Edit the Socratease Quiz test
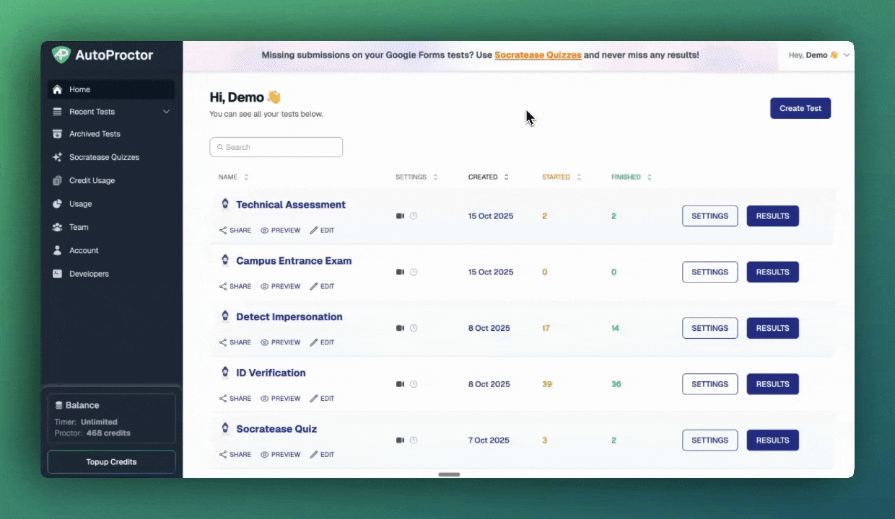The width and height of the screenshot is (895, 519). click(x=323, y=455)
